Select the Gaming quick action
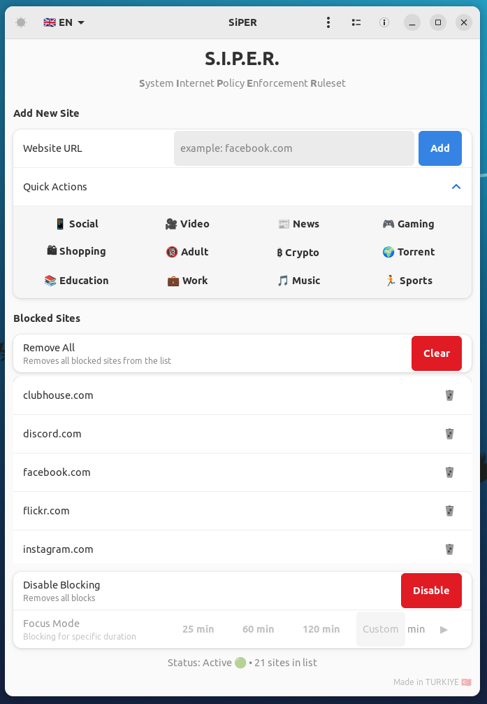This screenshot has height=704, width=487. point(408,224)
